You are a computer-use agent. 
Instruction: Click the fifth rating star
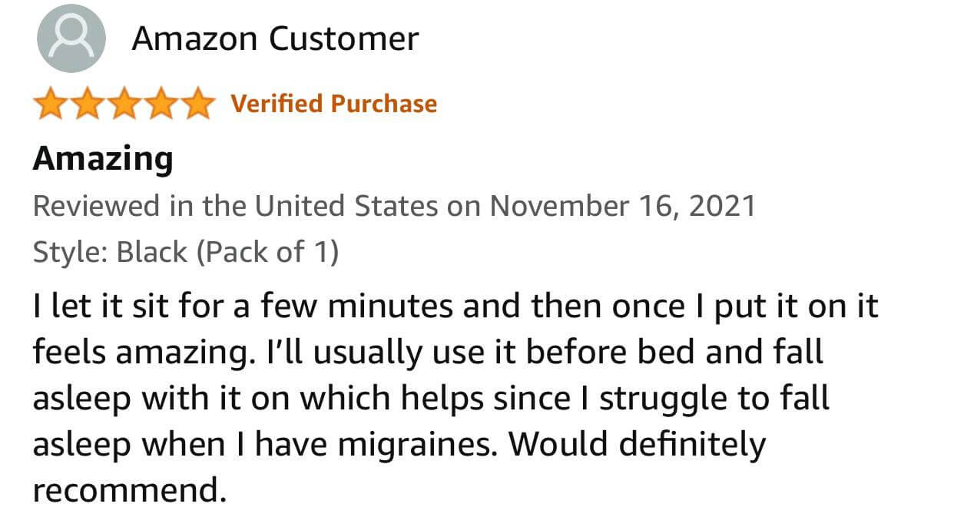tap(198, 104)
